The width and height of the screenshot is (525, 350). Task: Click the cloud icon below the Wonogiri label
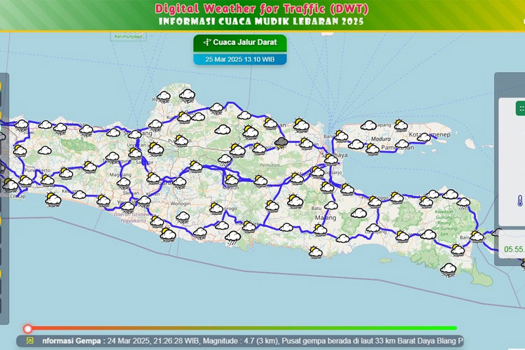183,217
